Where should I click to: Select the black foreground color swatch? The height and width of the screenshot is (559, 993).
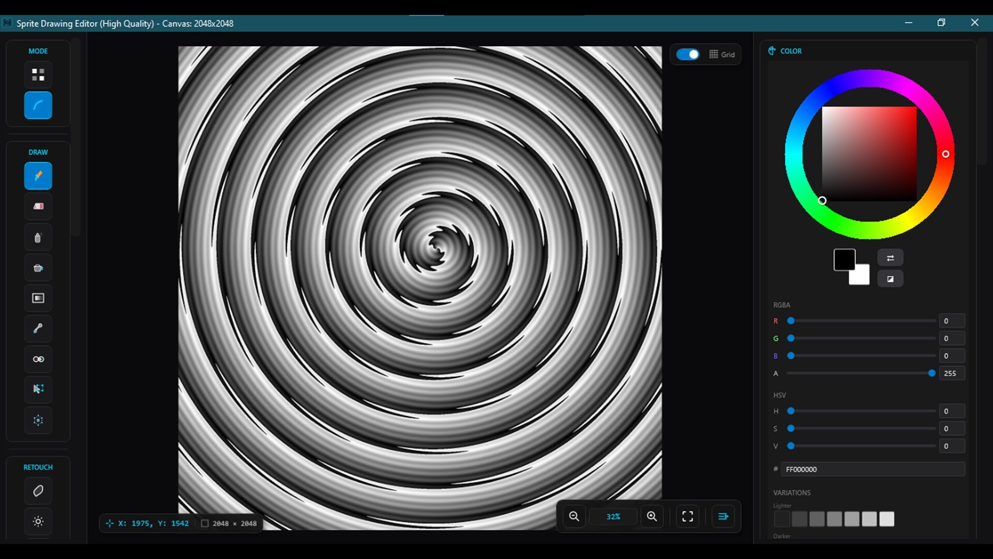click(x=844, y=259)
